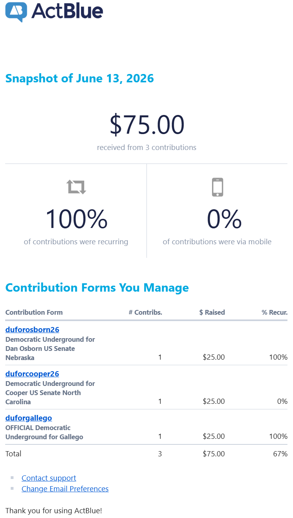
Task: Click the Total row $75.00 amount
Action: (x=214, y=454)
